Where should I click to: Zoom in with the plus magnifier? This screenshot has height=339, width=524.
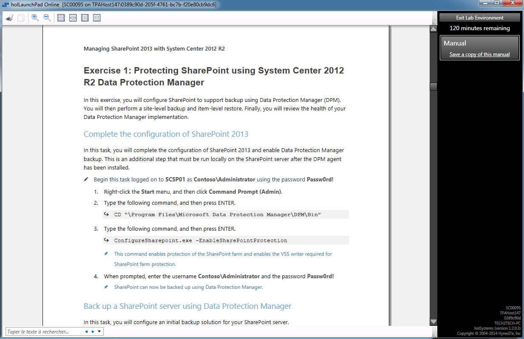click(x=35, y=18)
